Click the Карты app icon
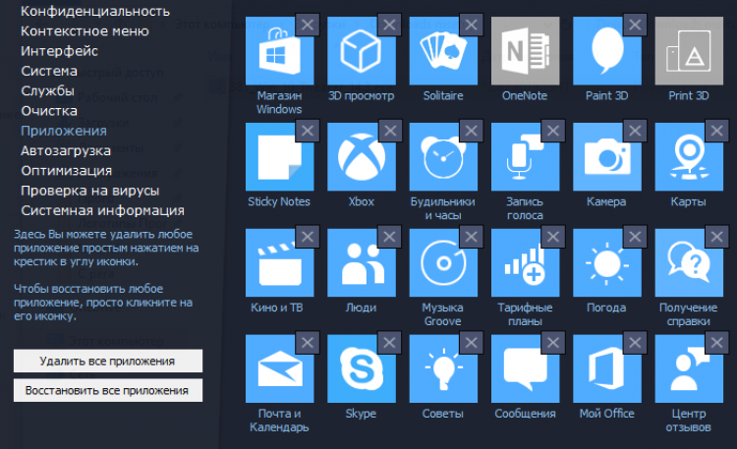737x449 pixels. [689, 156]
